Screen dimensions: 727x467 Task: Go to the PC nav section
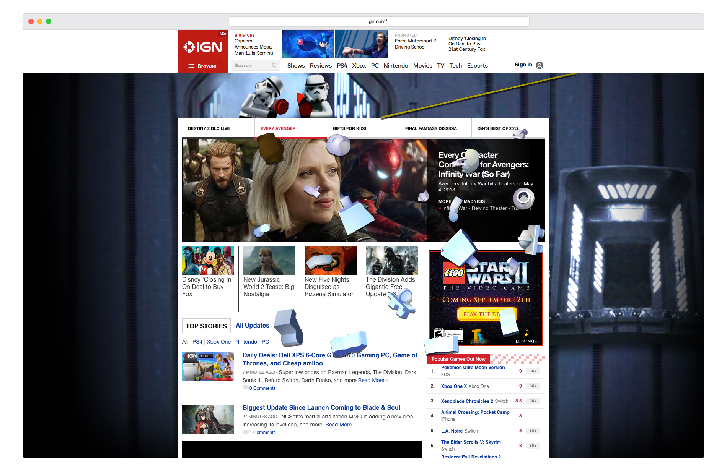[x=375, y=66]
